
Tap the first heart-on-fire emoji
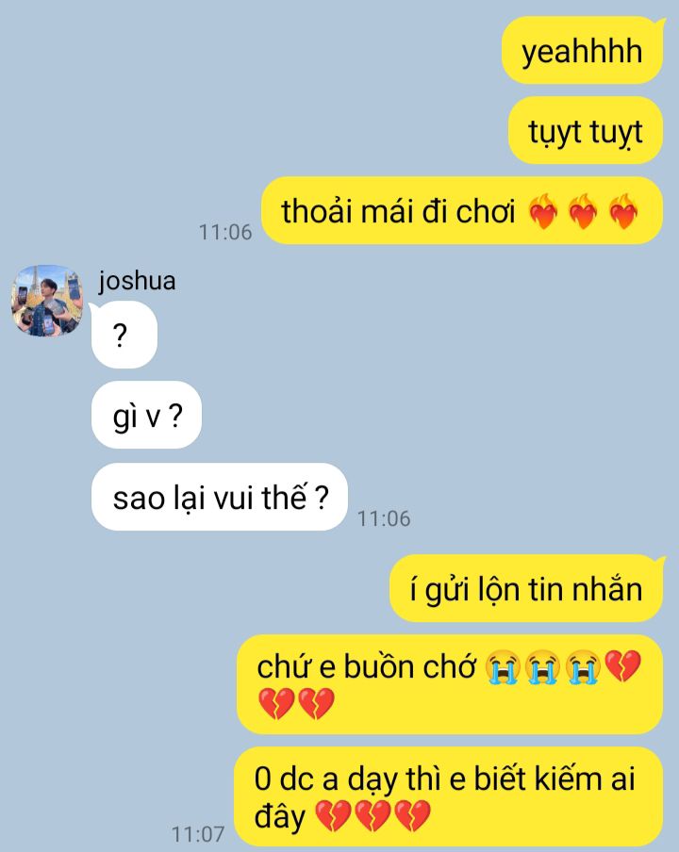click(x=543, y=211)
